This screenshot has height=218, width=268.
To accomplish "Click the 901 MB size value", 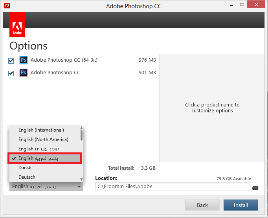I will [x=147, y=73].
